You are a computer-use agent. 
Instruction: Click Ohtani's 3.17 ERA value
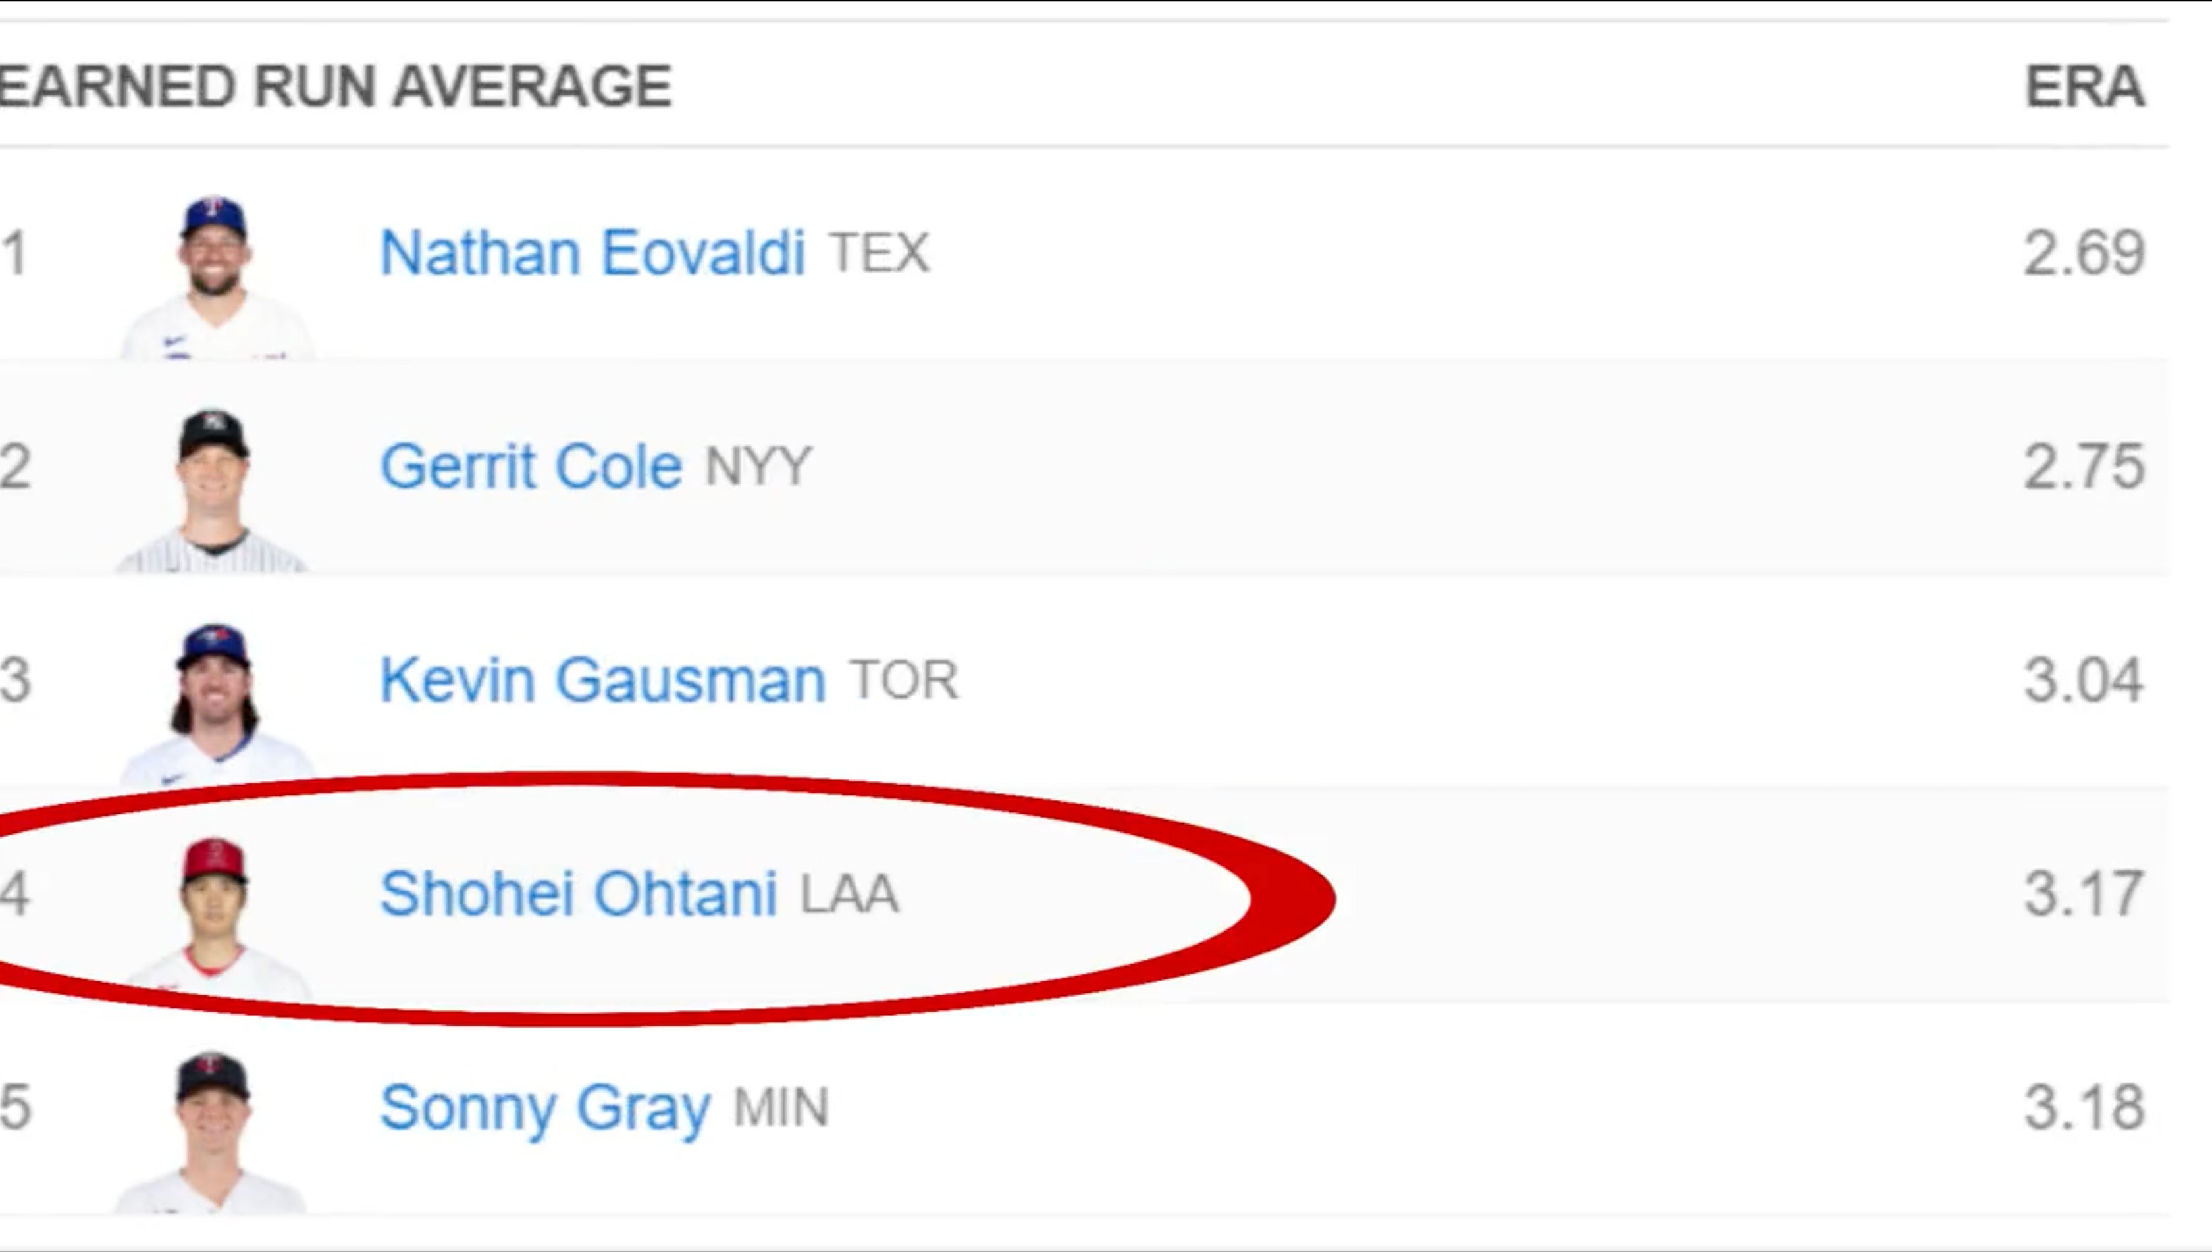click(x=2084, y=893)
